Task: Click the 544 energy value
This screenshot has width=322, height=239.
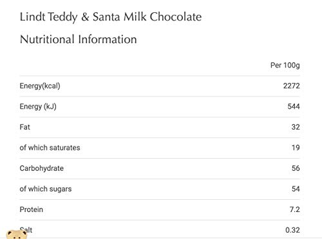Action: click(294, 107)
